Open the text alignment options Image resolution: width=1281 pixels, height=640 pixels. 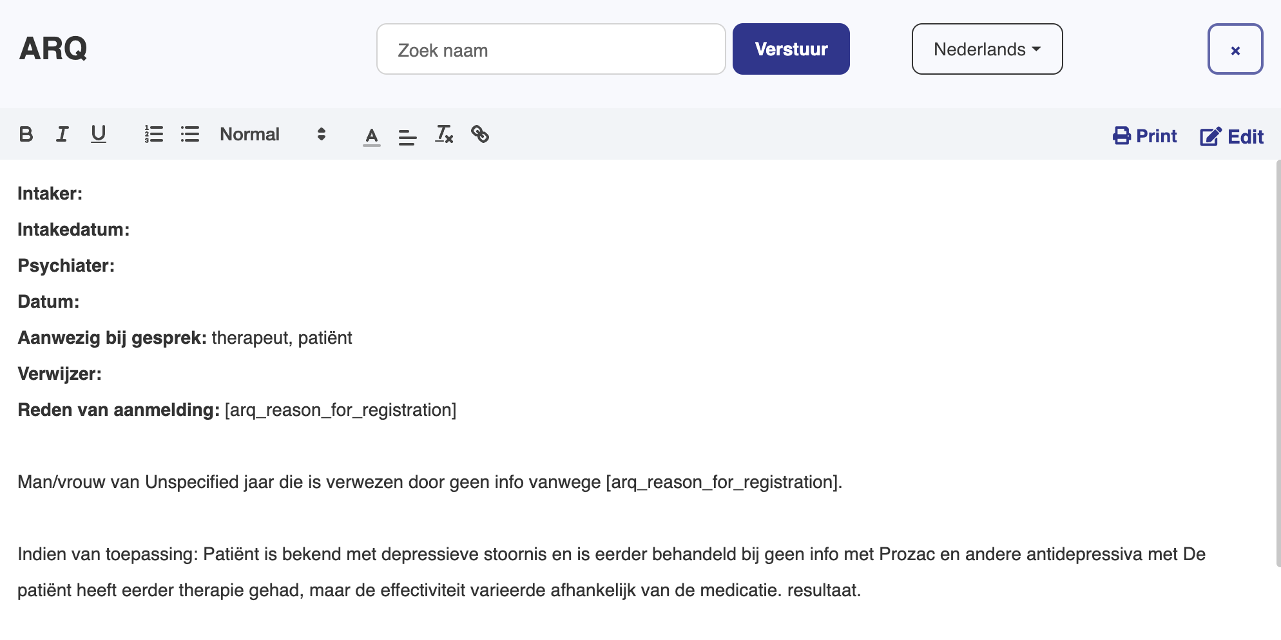pyautogui.click(x=407, y=136)
